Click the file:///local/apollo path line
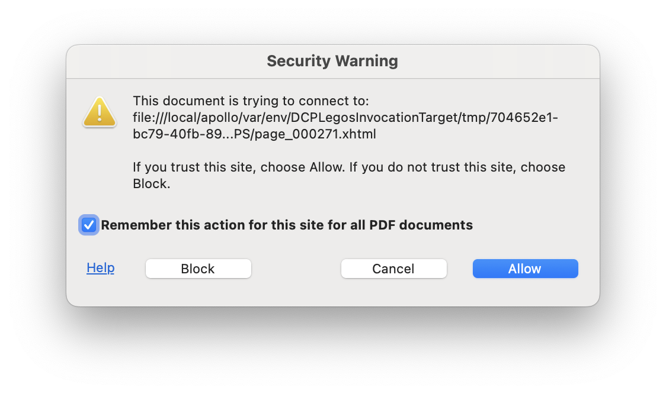This screenshot has width=666, height=394. [345, 117]
